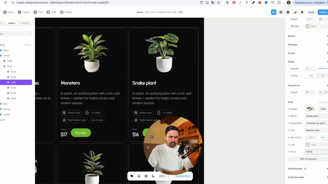Click the Medium Size tag on Monstera card

click(71, 113)
